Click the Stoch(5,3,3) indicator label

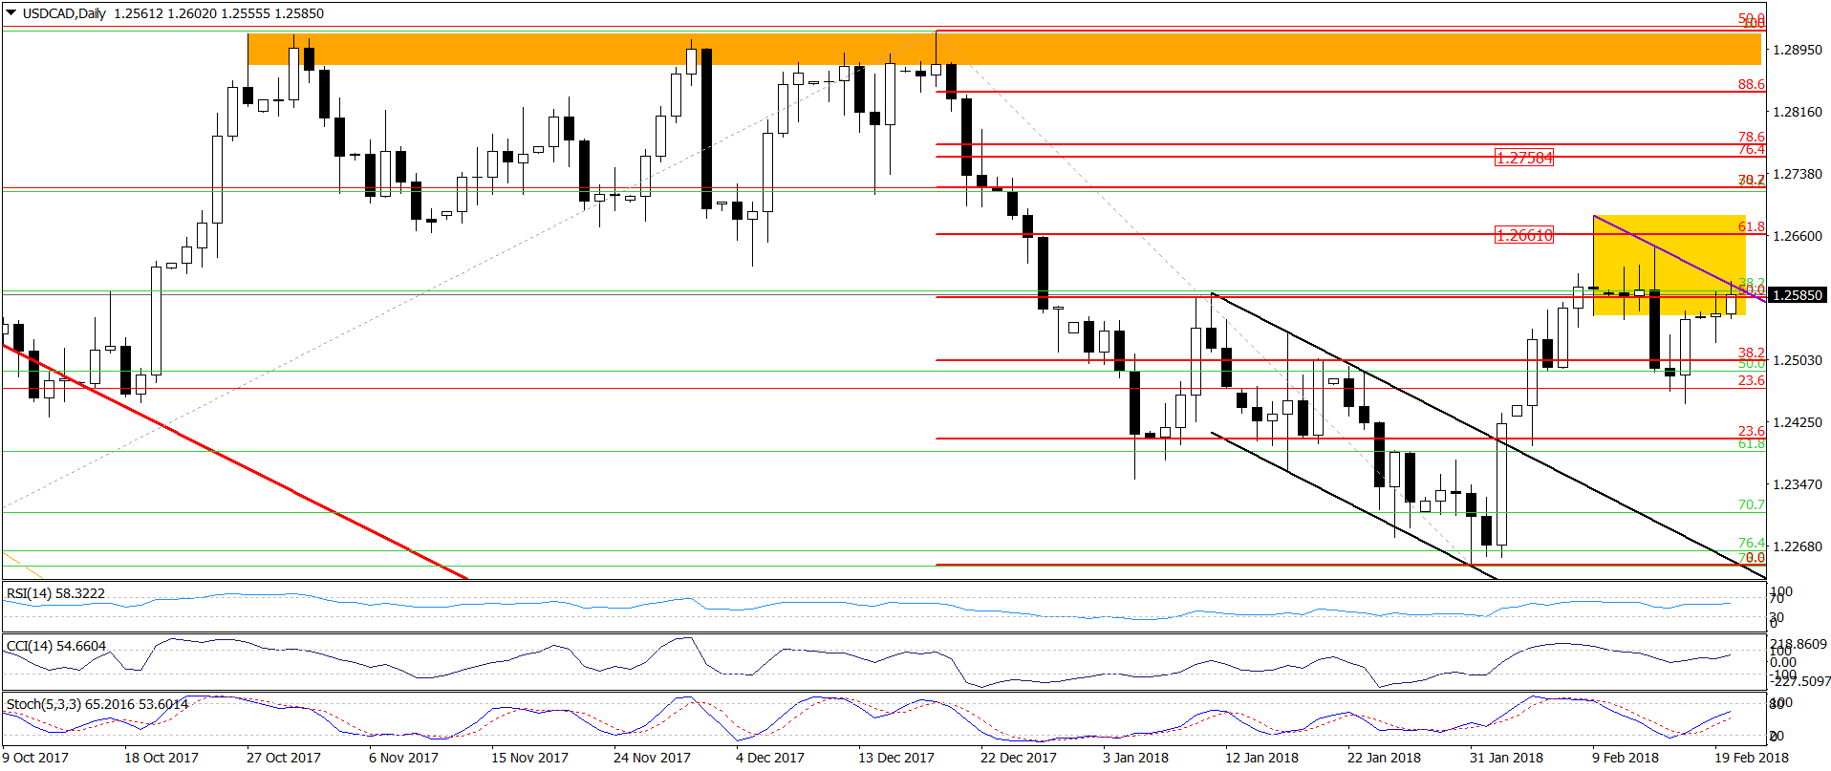tap(97, 704)
